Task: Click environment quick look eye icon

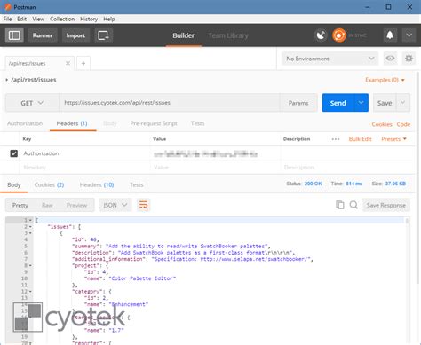Action: click(x=390, y=59)
